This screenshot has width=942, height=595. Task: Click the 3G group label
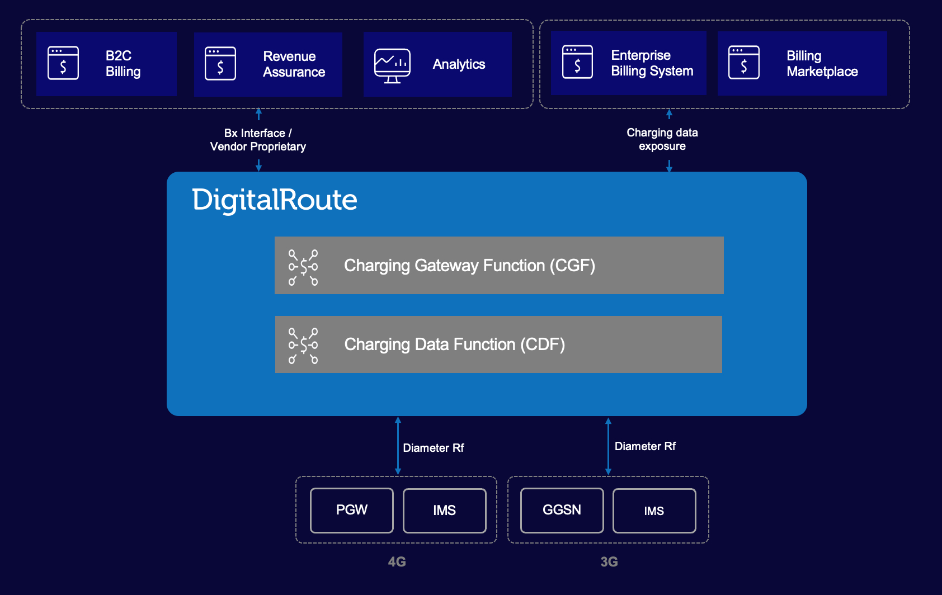609,562
